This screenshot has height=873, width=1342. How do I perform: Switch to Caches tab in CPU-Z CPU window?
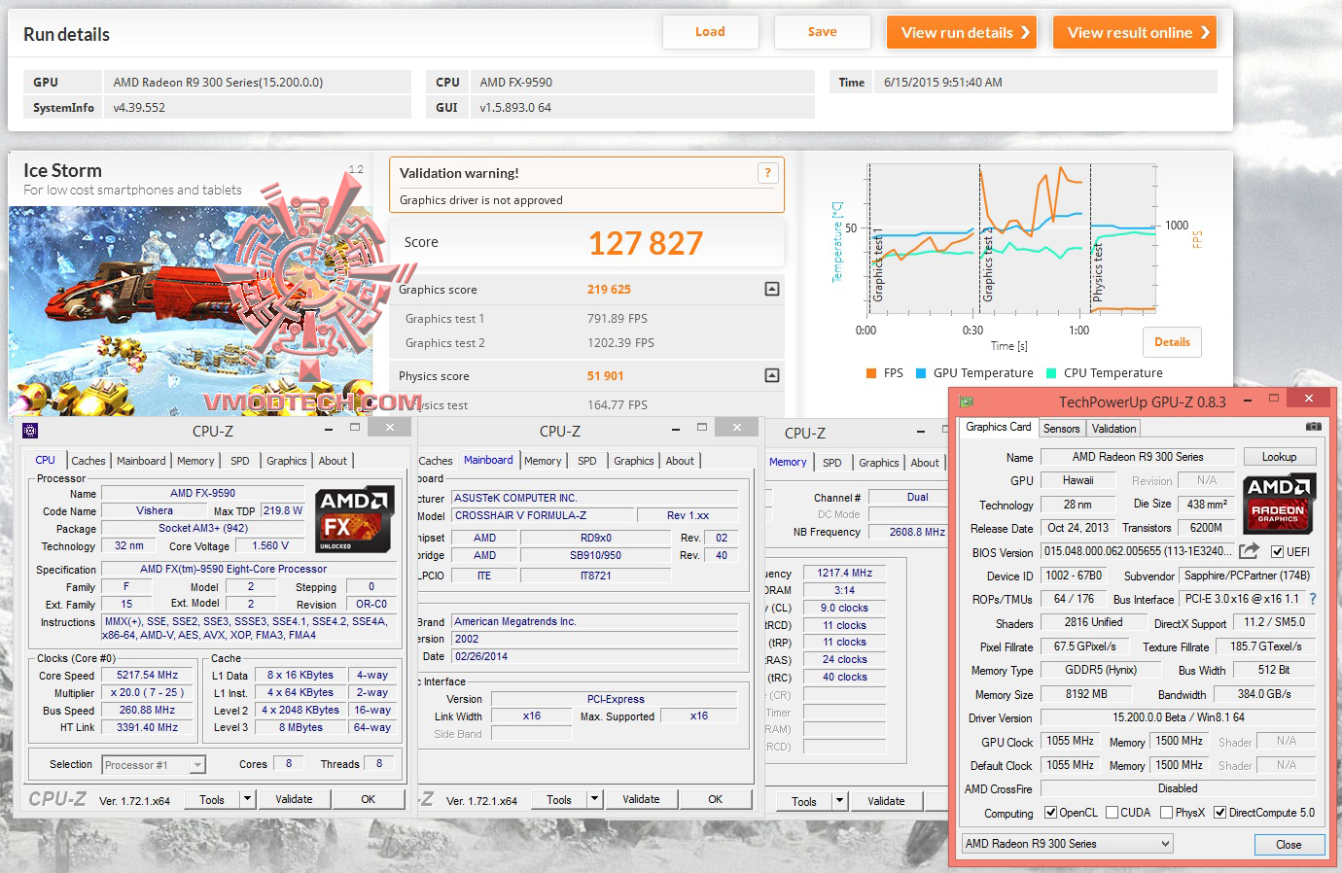coord(88,461)
